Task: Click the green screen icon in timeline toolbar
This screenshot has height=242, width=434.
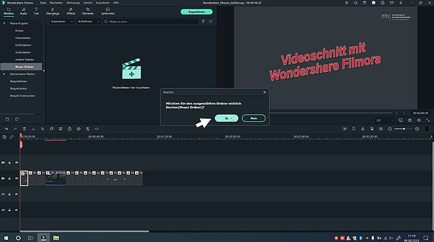Action: pyautogui.click(x=61, y=129)
